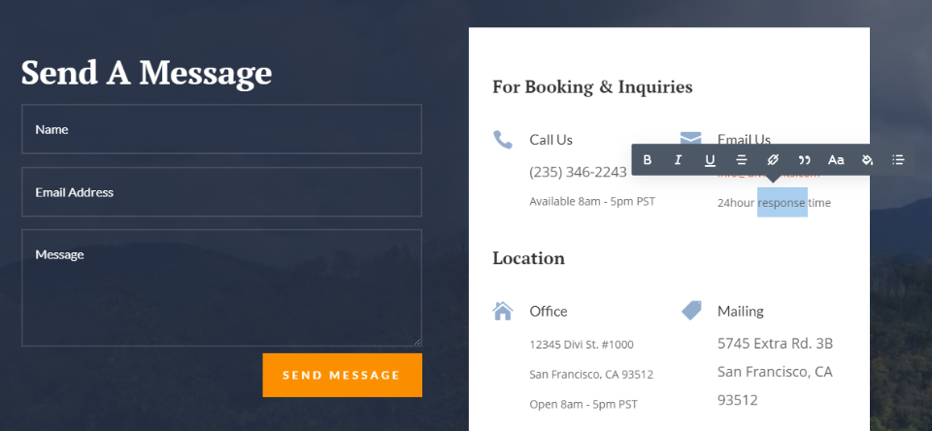Click the tag icon beside Mailing
This screenshot has height=431, width=932.
click(691, 311)
